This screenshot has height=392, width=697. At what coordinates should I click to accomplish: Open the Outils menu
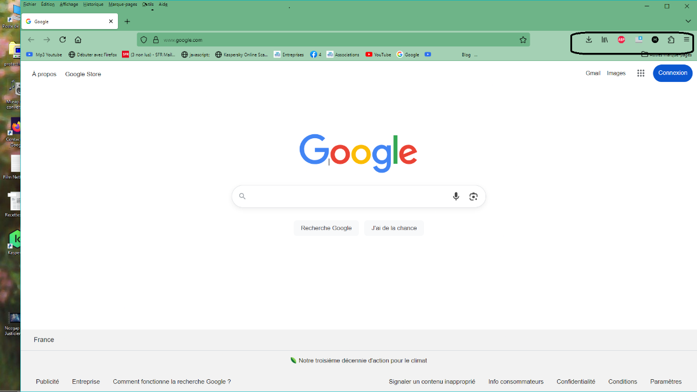tap(148, 4)
